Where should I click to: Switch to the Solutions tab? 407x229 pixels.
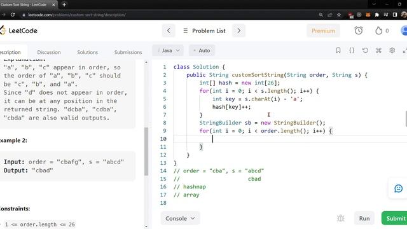88,52
